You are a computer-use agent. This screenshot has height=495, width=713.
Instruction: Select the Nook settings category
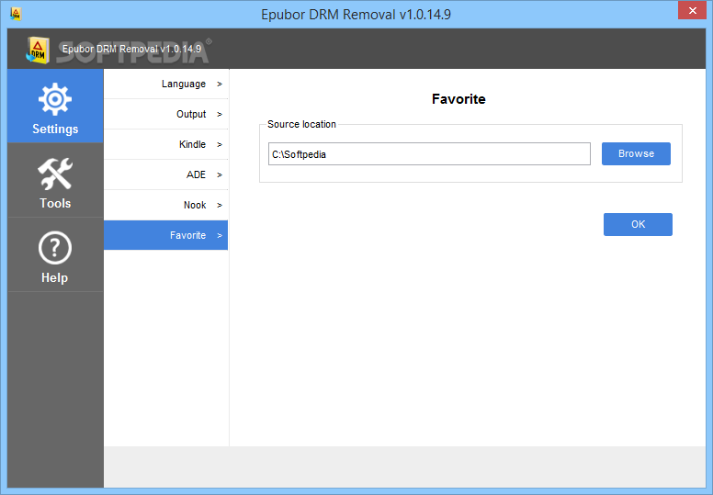(166, 205)
